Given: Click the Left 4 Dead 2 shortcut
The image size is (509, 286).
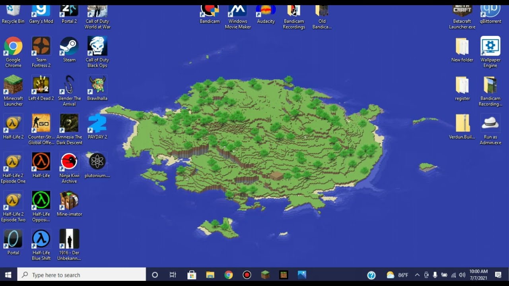Looking at the screenshot, I should click(x=41, y=88).
